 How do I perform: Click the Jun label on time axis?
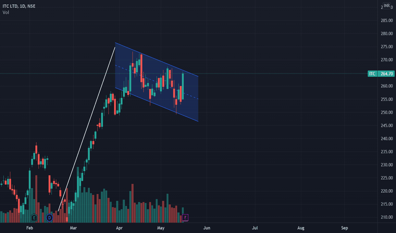pos(206,228)
